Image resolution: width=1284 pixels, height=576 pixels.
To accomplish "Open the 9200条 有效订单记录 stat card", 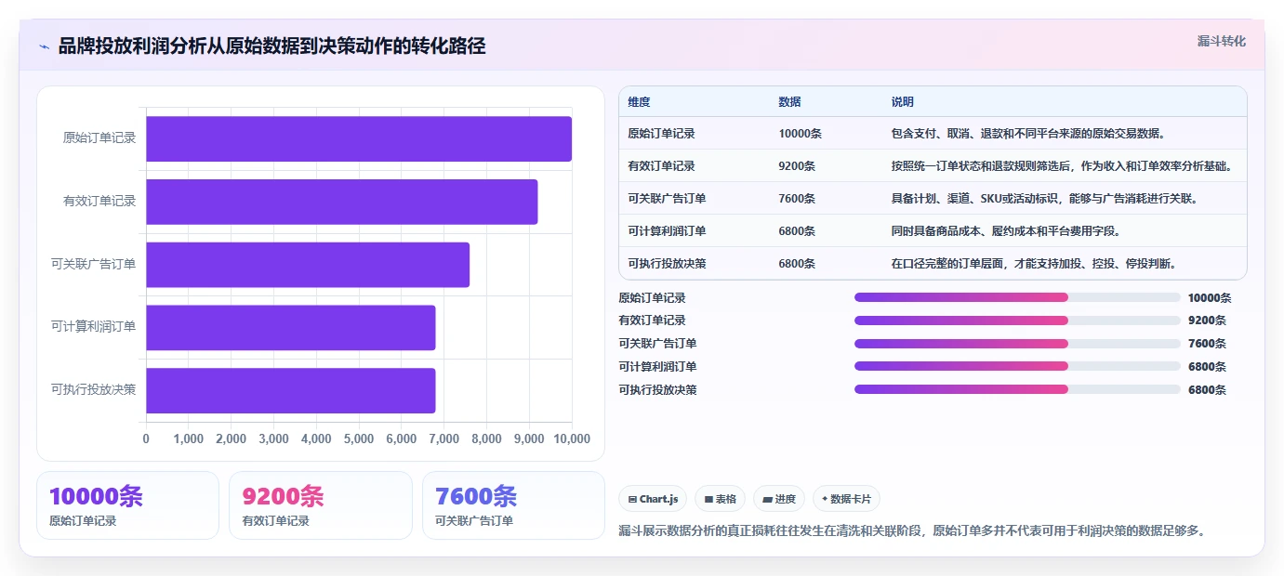I will [x=320, y=505].
